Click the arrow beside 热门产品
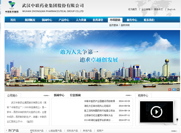 click(7, 130)
